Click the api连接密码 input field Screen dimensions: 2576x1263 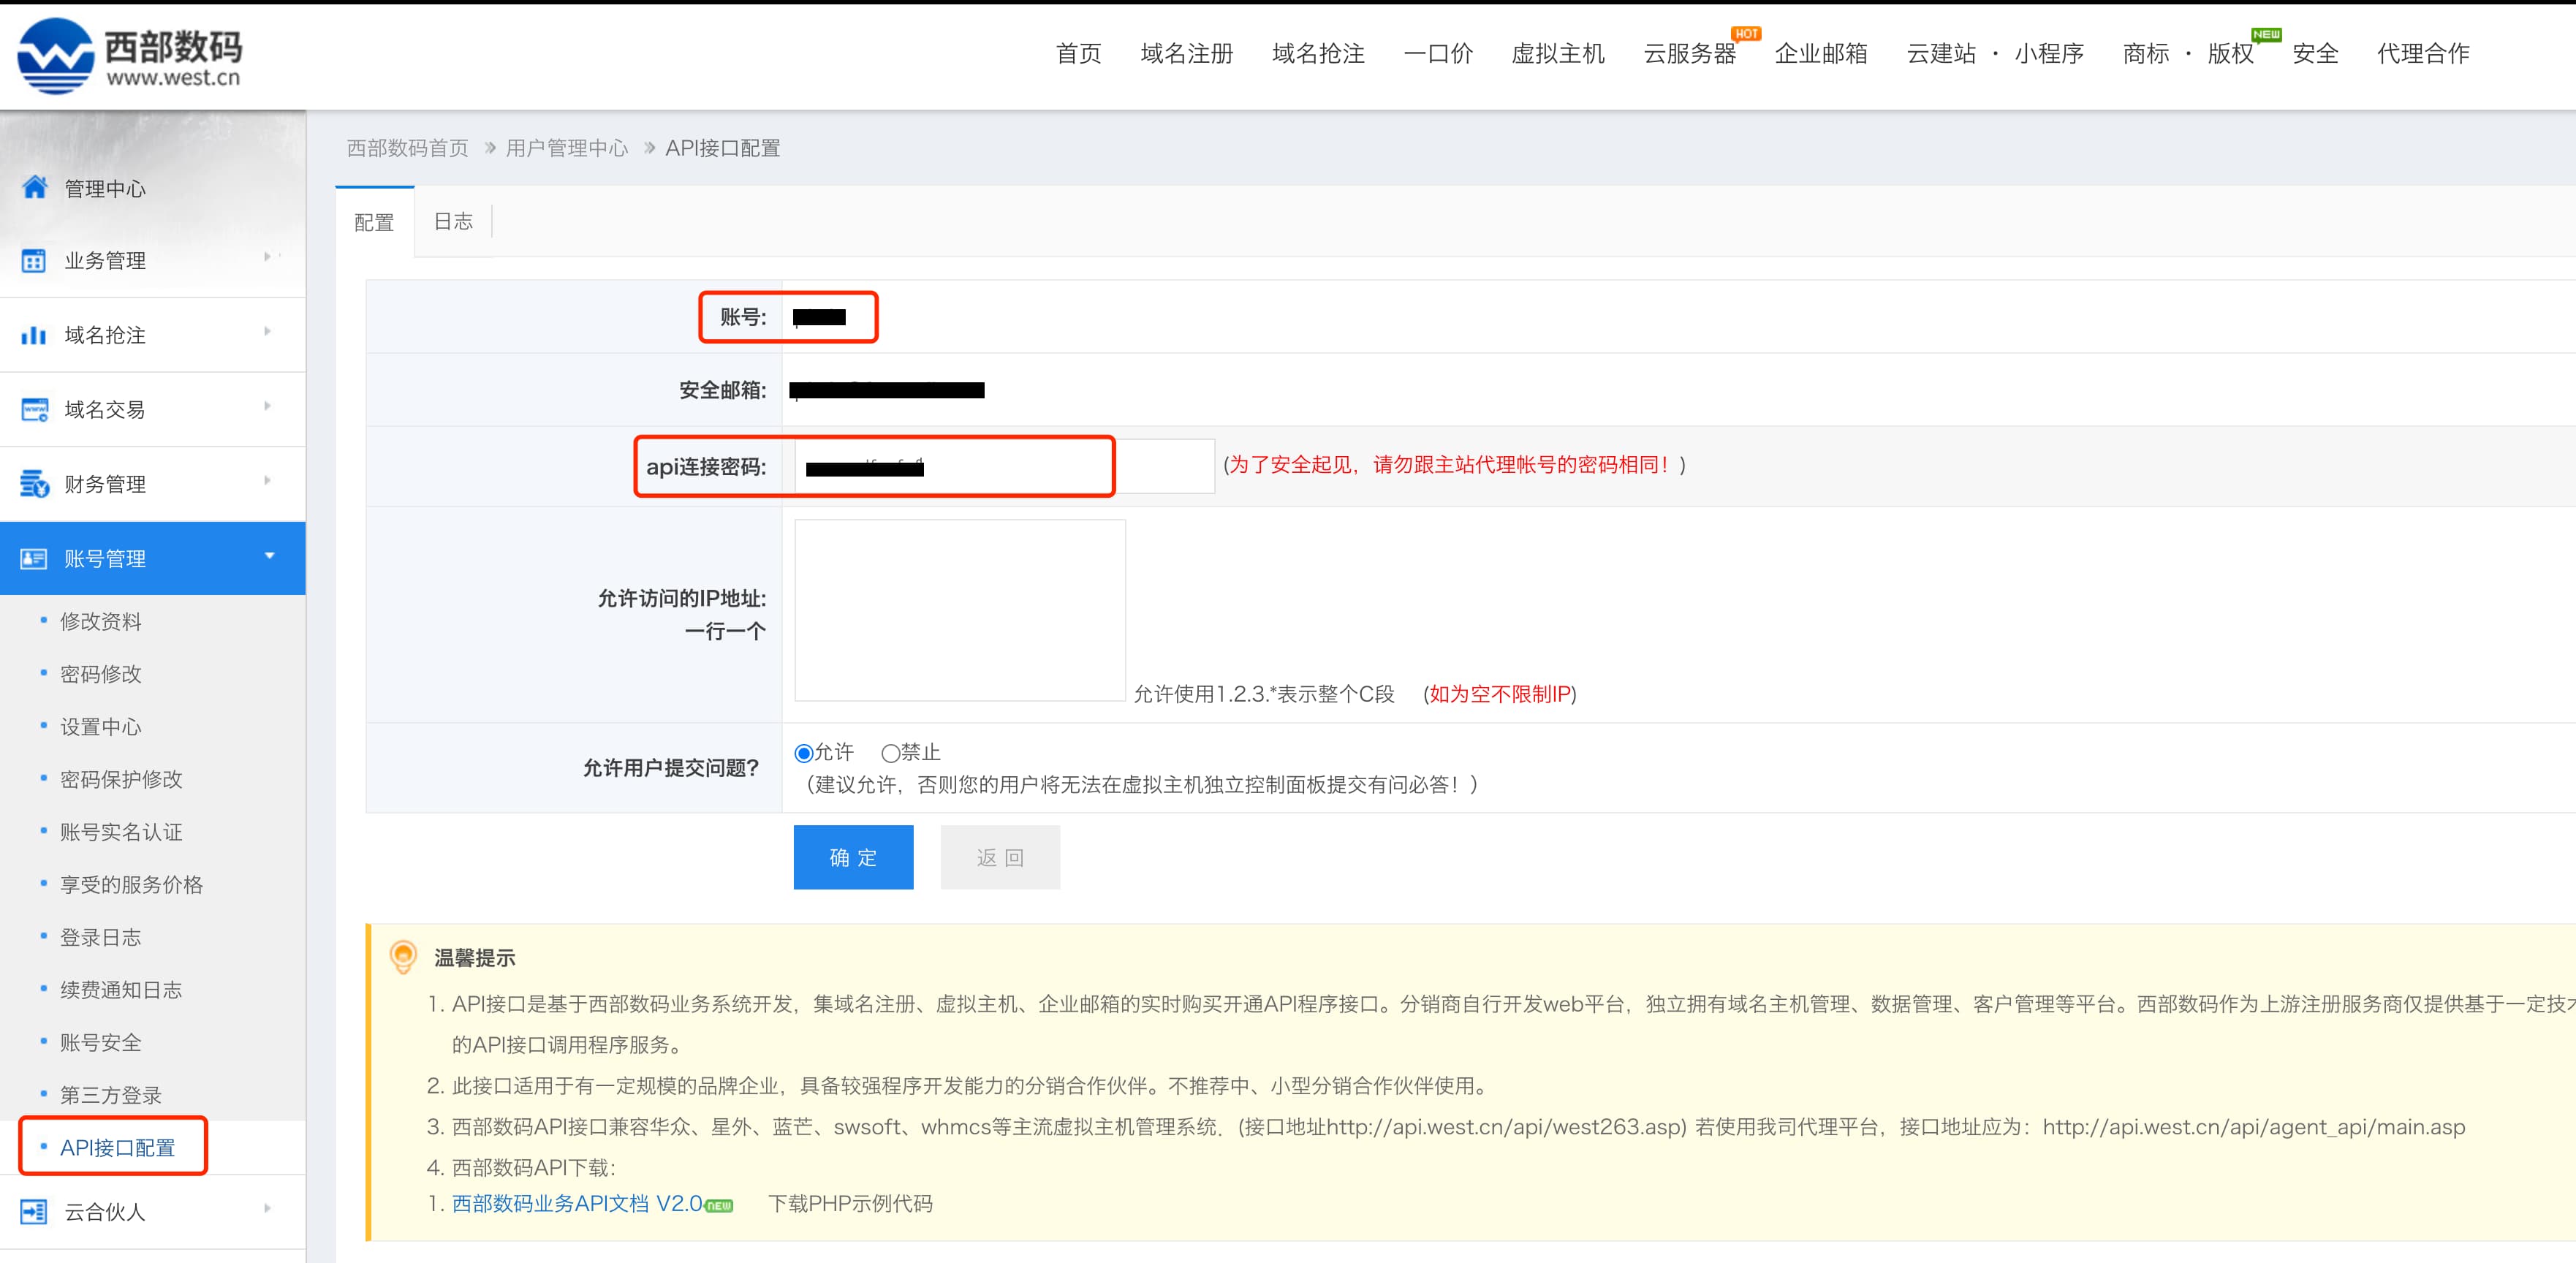click(x=1004, y=466)
